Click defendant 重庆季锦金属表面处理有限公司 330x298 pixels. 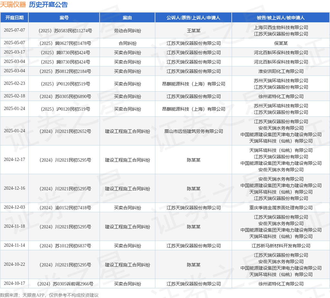click(x=281, y=208)
